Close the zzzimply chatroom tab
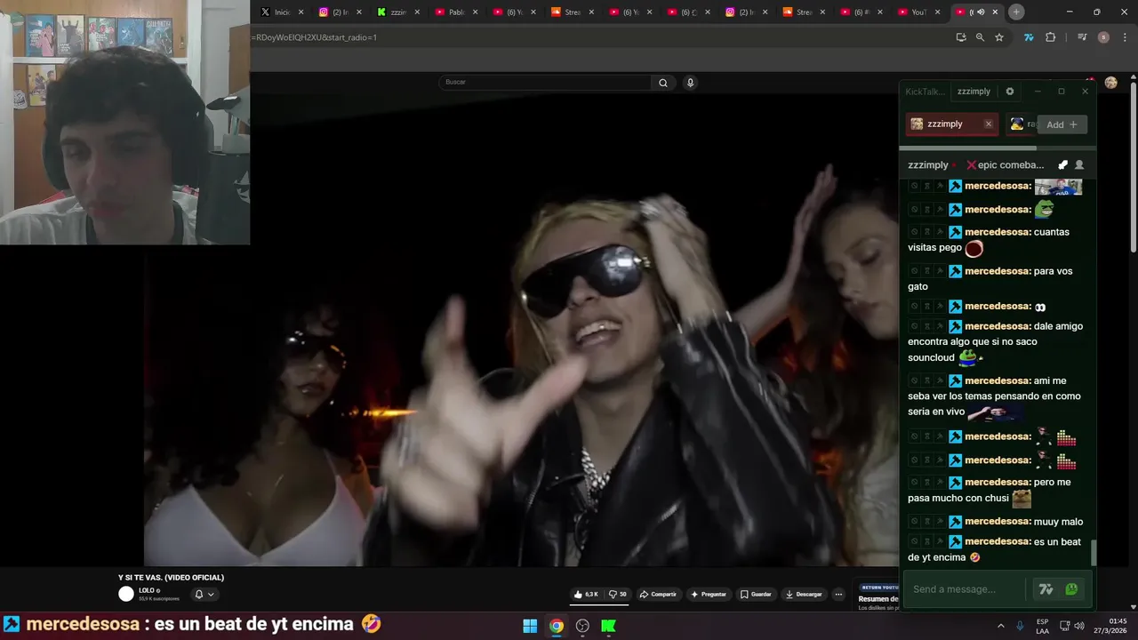 tap(988, 124)
